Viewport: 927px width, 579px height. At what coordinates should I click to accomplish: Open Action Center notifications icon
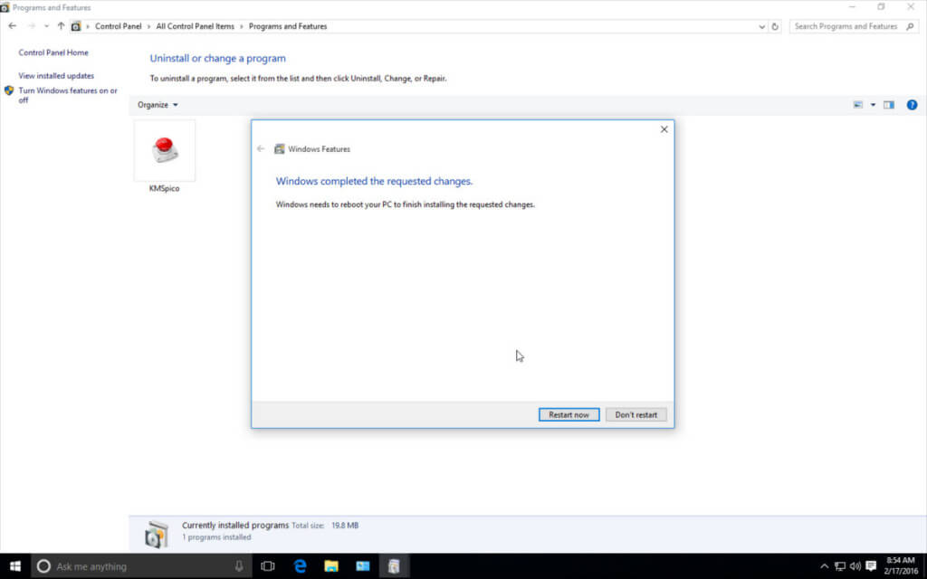tap(871, 566)
